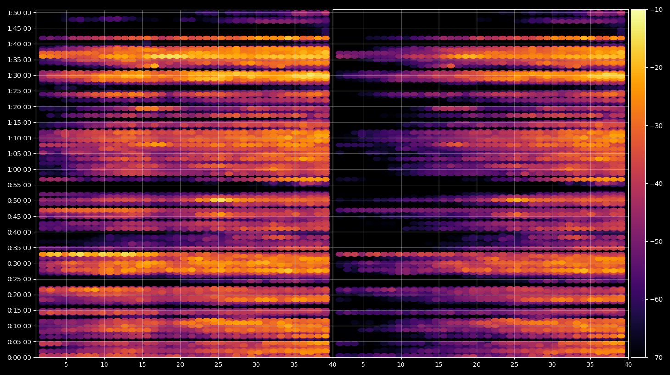Click the 0:40:00 y-axis label
The width and height of the screenshot is (670, 375).
point(19,232)
